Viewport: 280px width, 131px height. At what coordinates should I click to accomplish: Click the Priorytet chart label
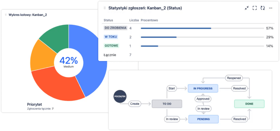[x=34, y=104]
